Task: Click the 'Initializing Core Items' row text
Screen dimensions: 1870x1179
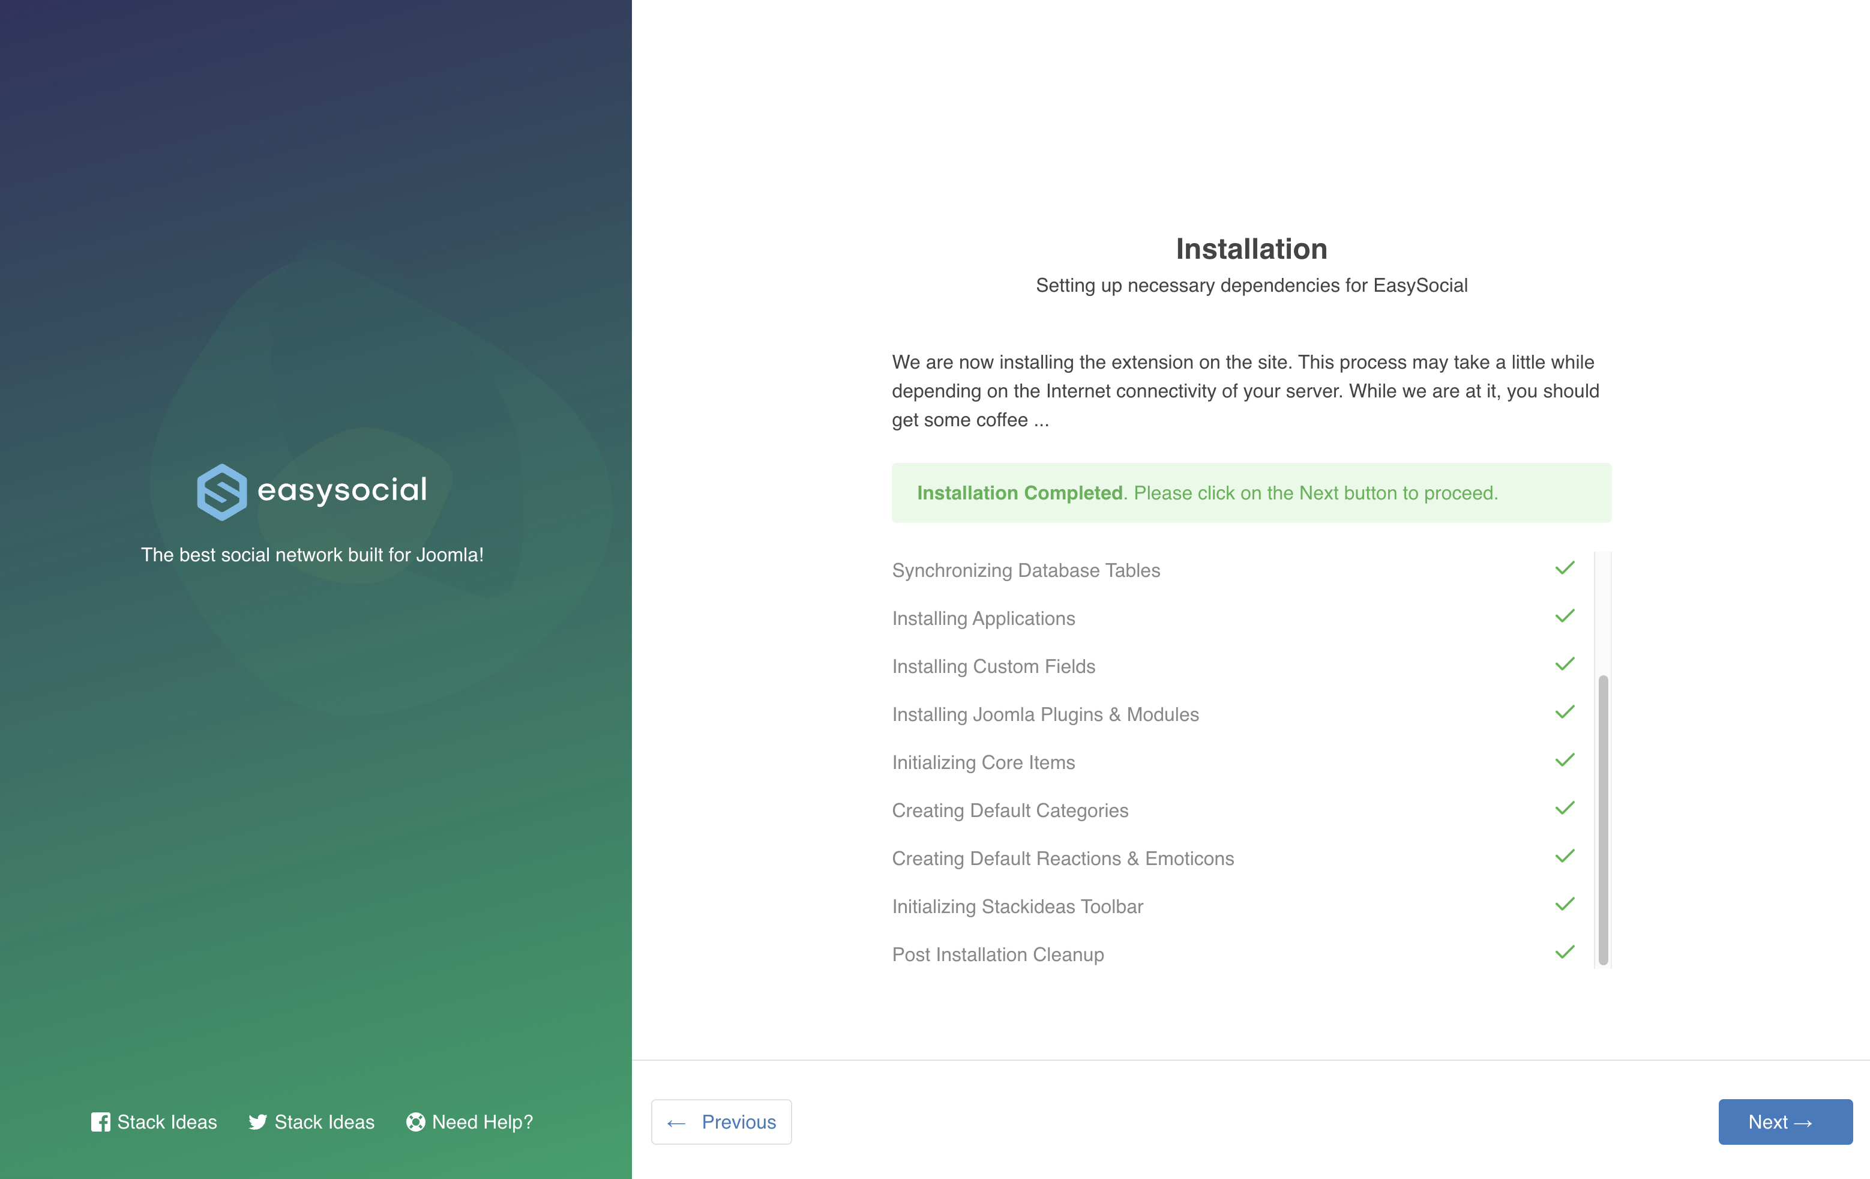Action: pyautogui.click(x=983, y=763)
